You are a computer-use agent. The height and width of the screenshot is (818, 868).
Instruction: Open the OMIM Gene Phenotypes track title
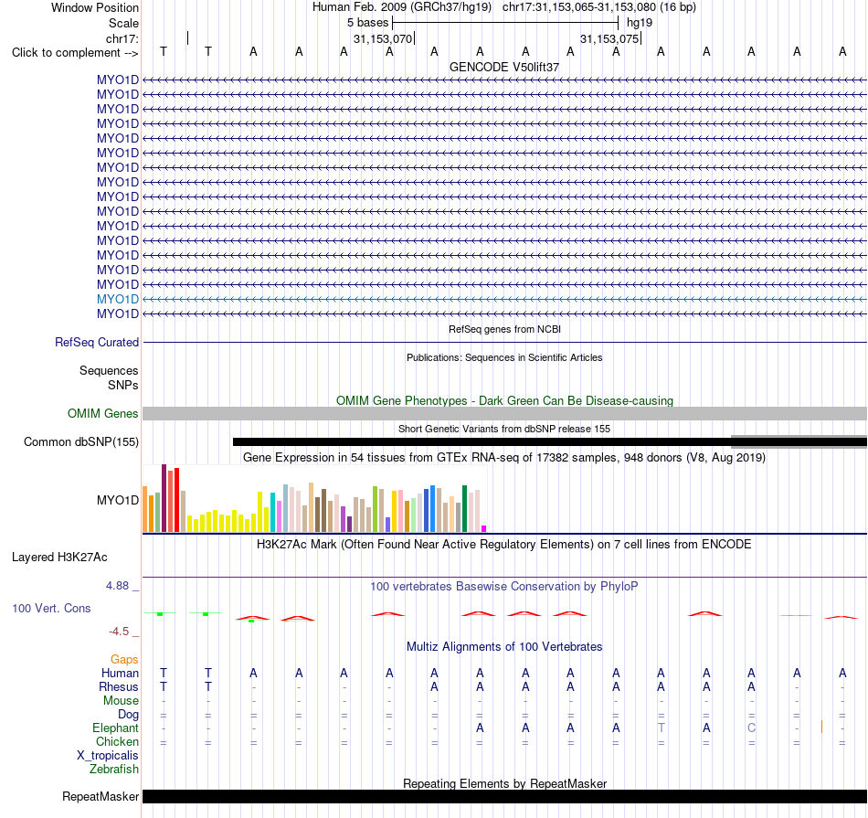pyautogui.click(x=504, y=400)
